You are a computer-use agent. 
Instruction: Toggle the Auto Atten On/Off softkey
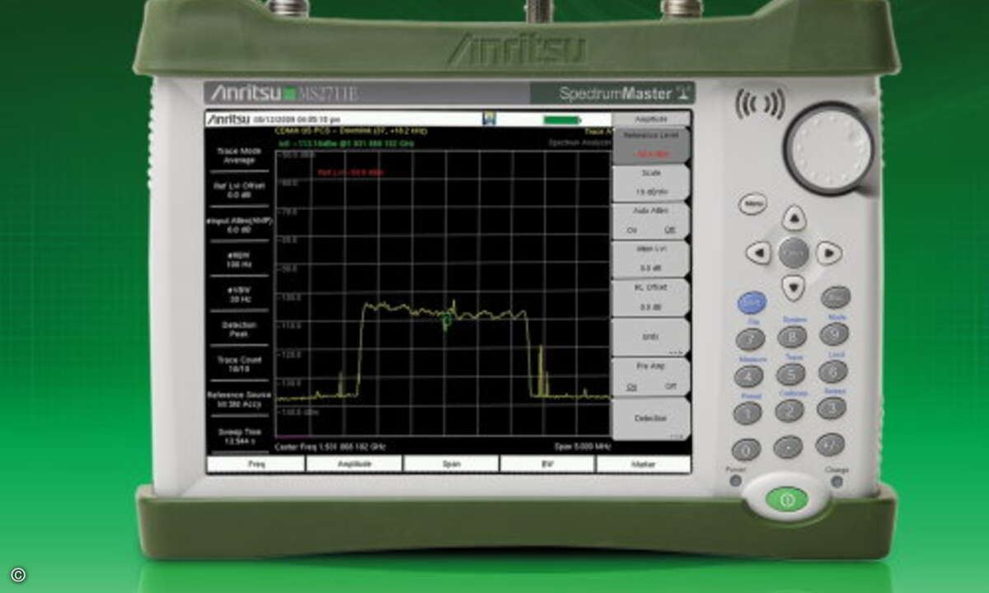tap(650, 222)
